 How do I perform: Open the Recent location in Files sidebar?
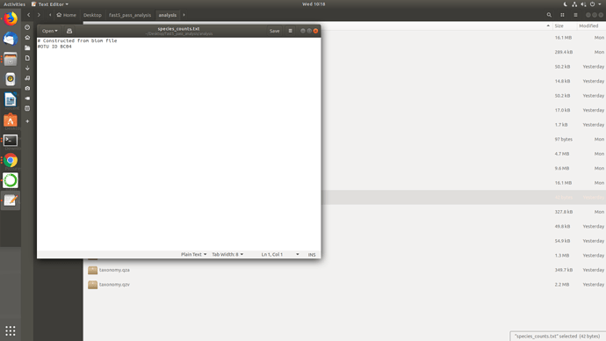[27, 27]
